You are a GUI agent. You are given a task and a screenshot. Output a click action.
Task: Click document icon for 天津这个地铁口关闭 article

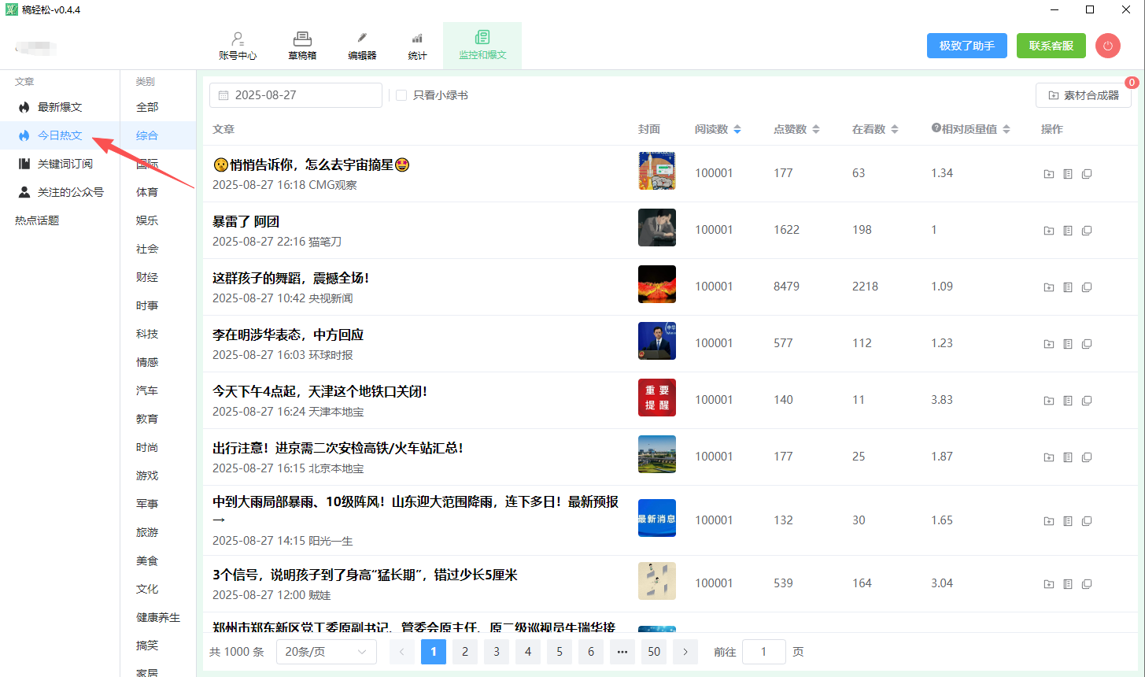pos(1068,401)
